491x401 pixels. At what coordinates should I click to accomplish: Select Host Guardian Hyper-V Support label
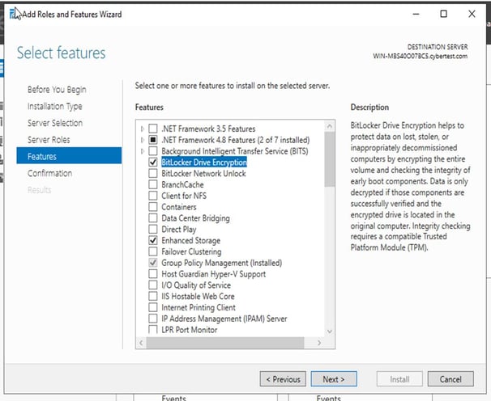click(x=214, y=274)
